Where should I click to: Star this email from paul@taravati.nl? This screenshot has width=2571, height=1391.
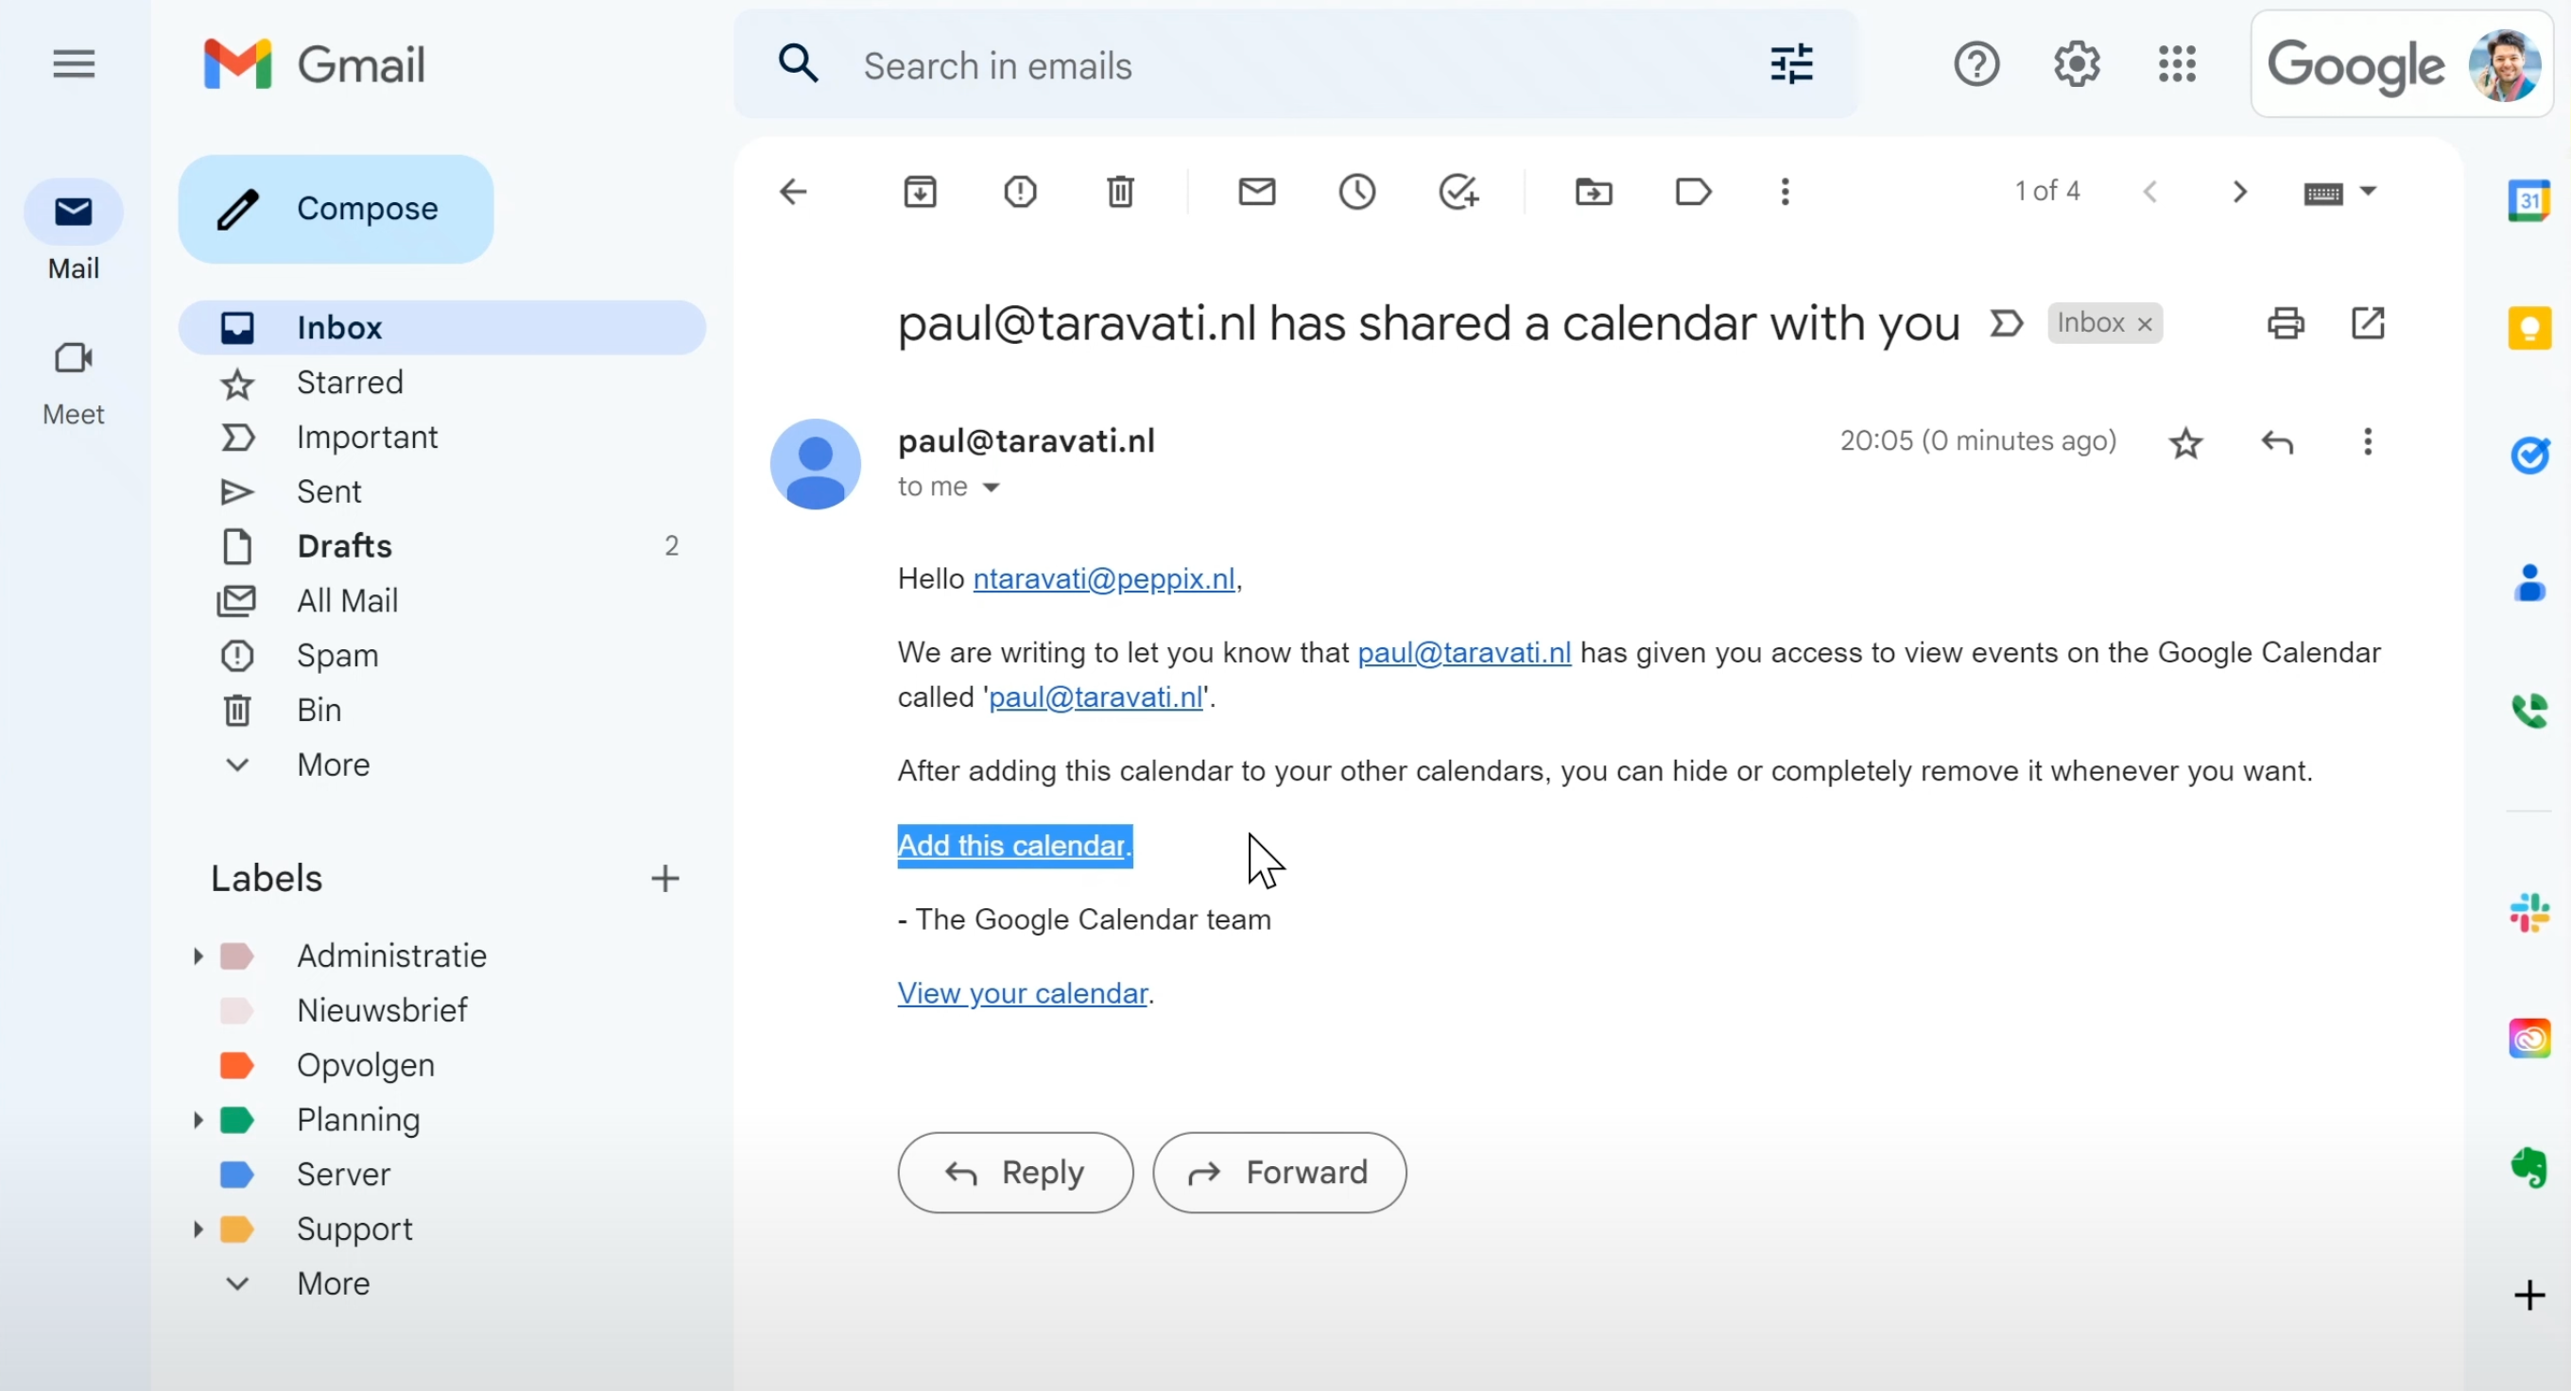(x=2184, y=442)
